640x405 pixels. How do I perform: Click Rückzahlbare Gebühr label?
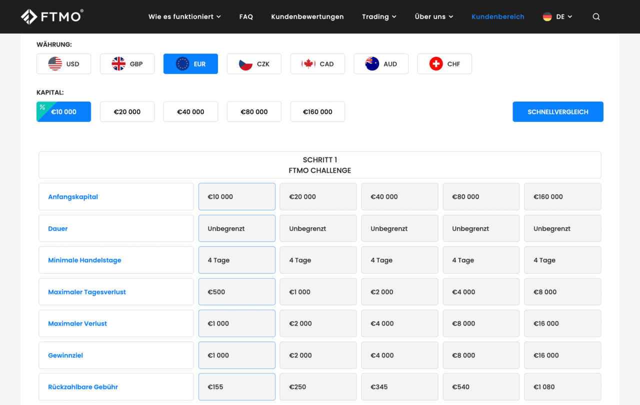click(x=83, y=387)
